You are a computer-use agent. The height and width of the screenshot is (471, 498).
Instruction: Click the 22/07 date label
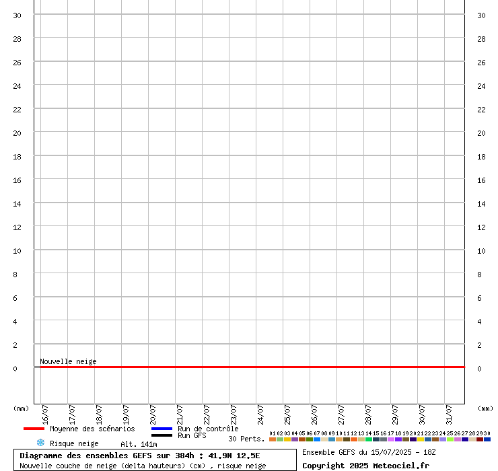click(x=207, y=414)
